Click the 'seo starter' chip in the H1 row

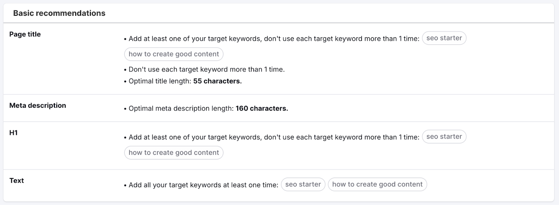[x=444, y=137]
